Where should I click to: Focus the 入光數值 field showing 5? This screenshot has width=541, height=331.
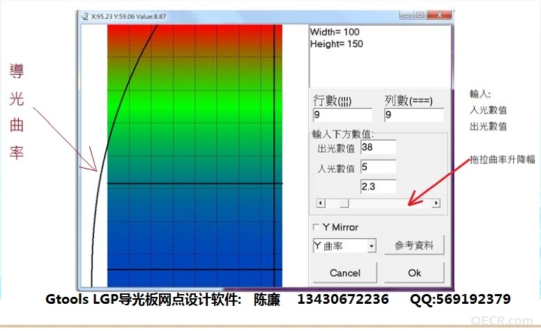[x=378, y=167]
